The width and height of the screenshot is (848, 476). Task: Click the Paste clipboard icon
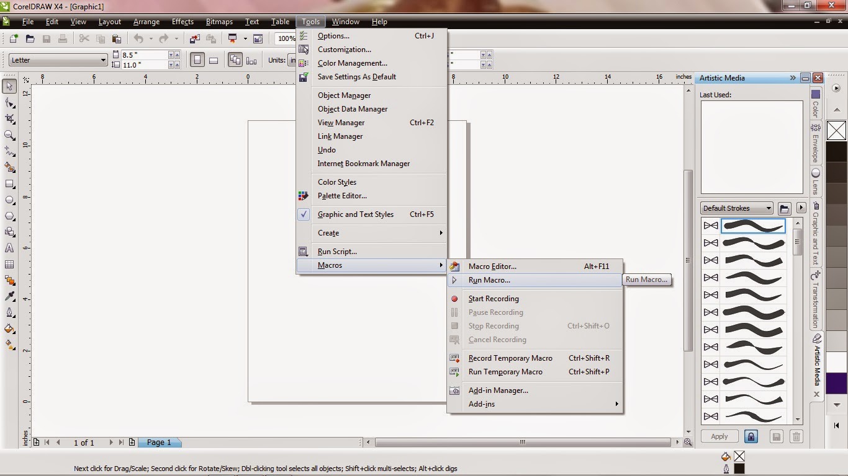pos(115,38)
